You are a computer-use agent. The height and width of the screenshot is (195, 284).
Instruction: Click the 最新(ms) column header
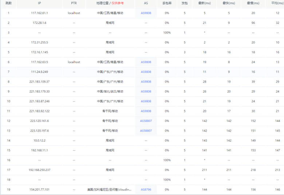(205, 3)
